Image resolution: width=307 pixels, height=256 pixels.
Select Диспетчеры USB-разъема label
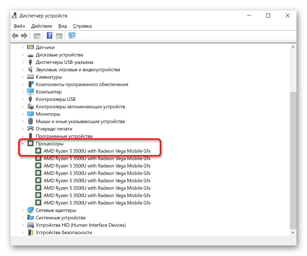point(64,62)
